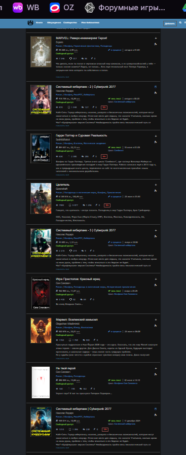Click the follow-author icon for Гарри Поттер и Суровая Реальность
The width and height of the screenshot is (186, 455).
pos(156,142)
